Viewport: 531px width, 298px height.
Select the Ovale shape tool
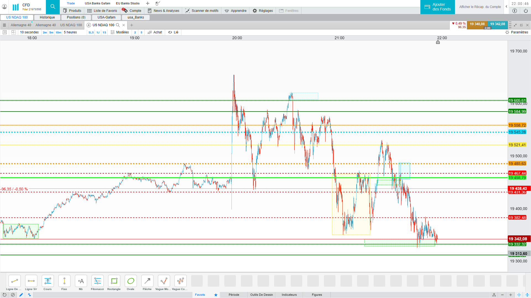pos(131,281)
